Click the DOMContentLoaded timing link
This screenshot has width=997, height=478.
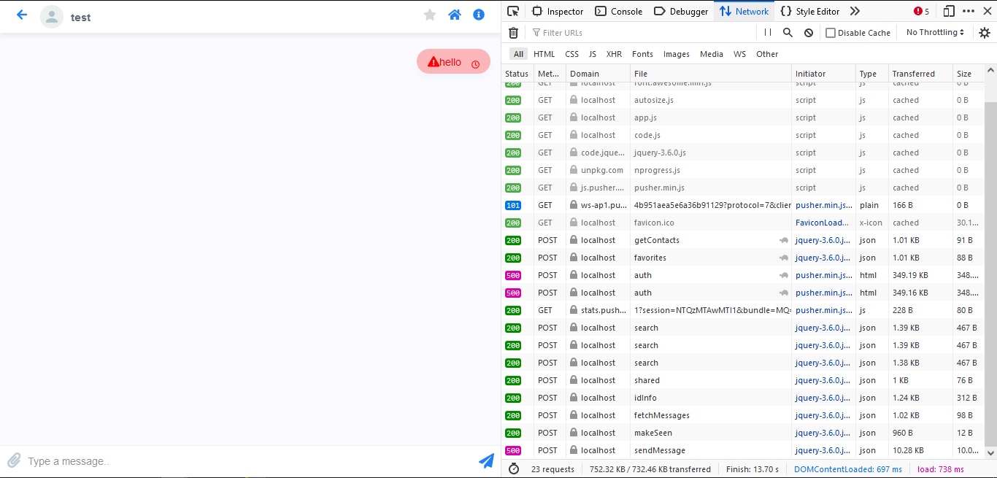848,469
